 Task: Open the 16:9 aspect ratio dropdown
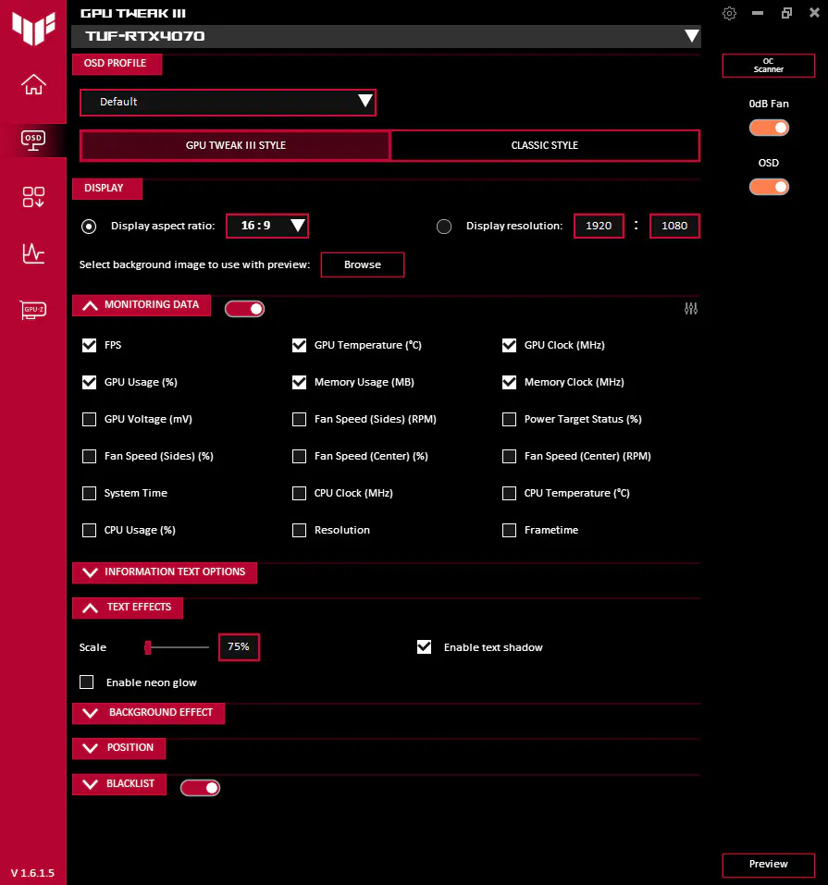coord(267,226)
